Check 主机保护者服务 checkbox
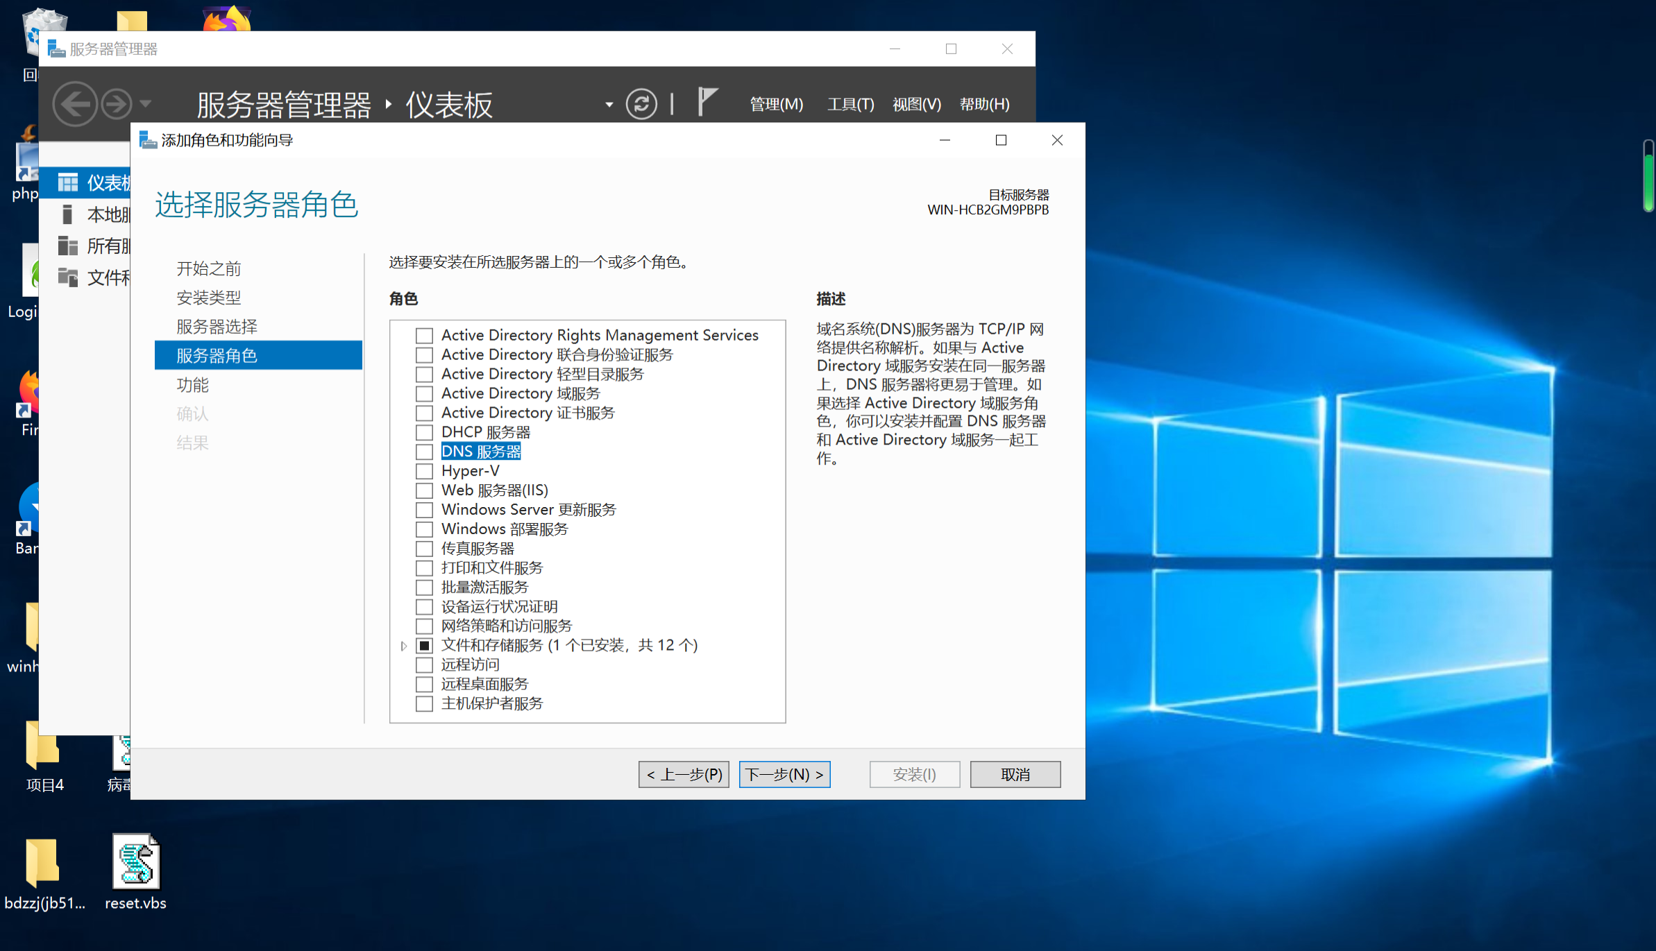Screen dimensions: 1656x951 424,704
